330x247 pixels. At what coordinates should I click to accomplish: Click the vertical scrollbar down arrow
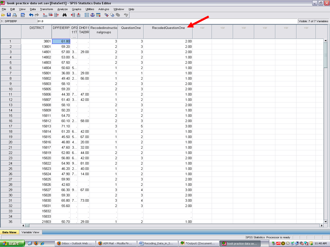tap(326, 221)
